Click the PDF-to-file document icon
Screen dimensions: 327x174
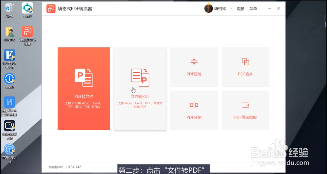click(84, 78)
